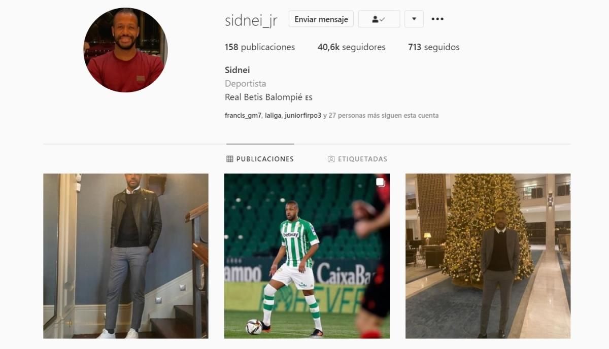Open the juniorfirpo3 follower link

302,115
